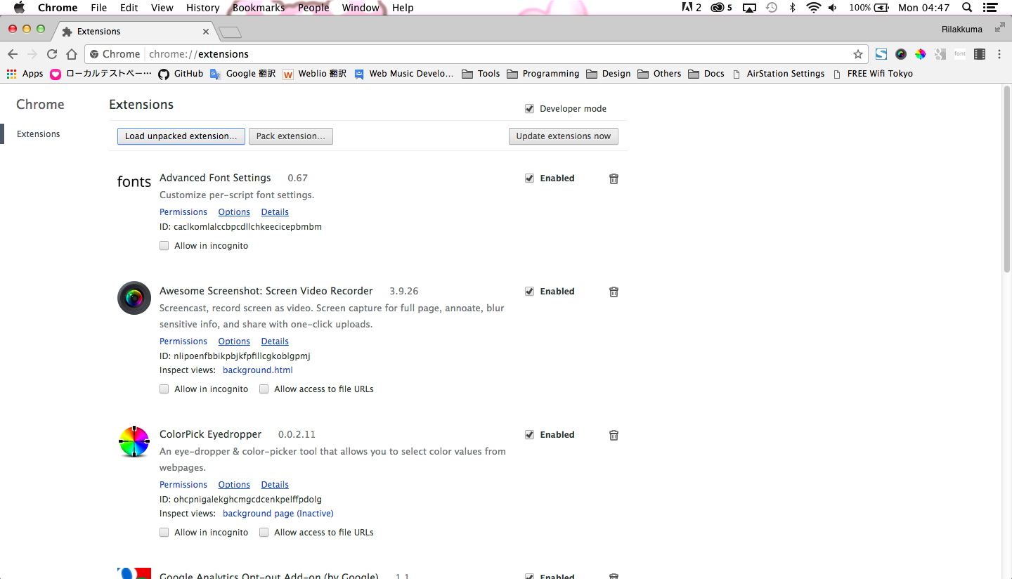Open the Design bookmarks folder
Screen dimensions: 1012x579
608,74
